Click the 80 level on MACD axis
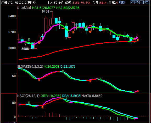Image resolution: width=151 pixels, height=123 pixels. click(14, 103)
